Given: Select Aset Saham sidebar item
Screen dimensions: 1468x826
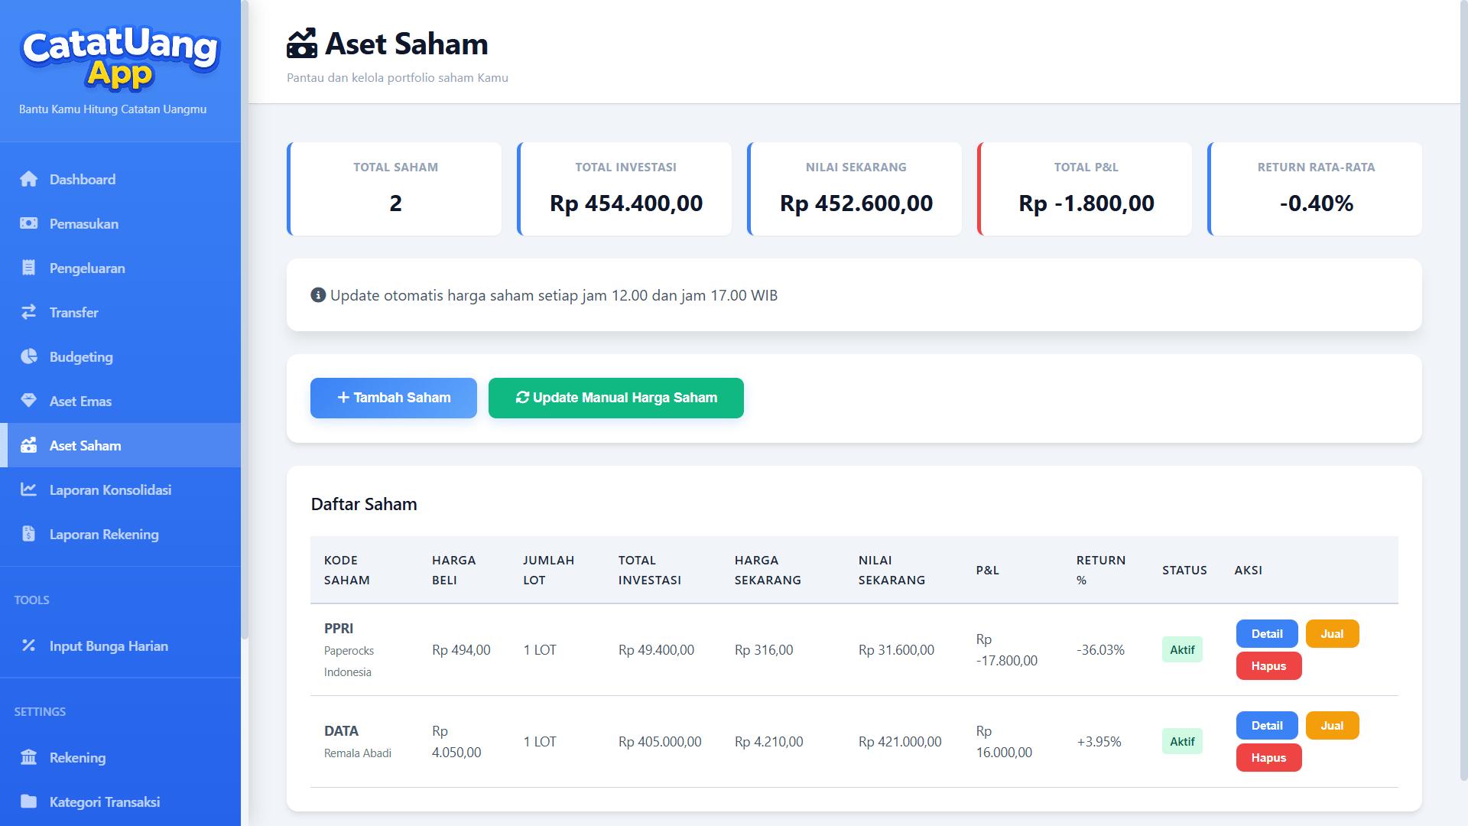Looking at the screenshot, I should (86, 445).
